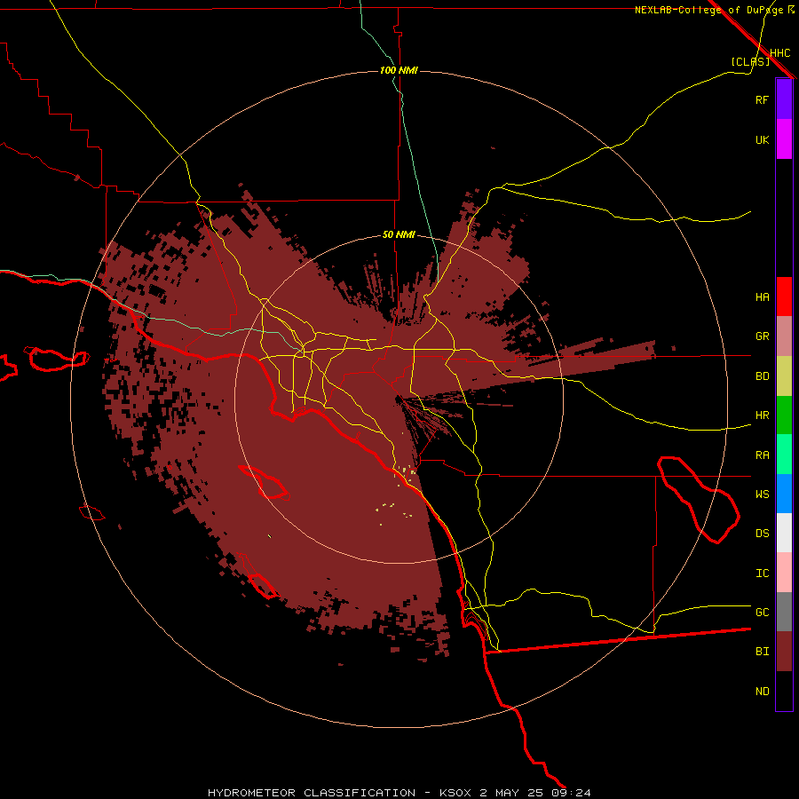
Task: Click the white DS legend swatch
Action: [784, 533]
